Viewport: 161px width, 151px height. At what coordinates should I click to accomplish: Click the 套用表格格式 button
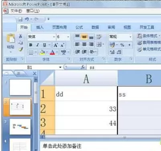tap(149, 43)
